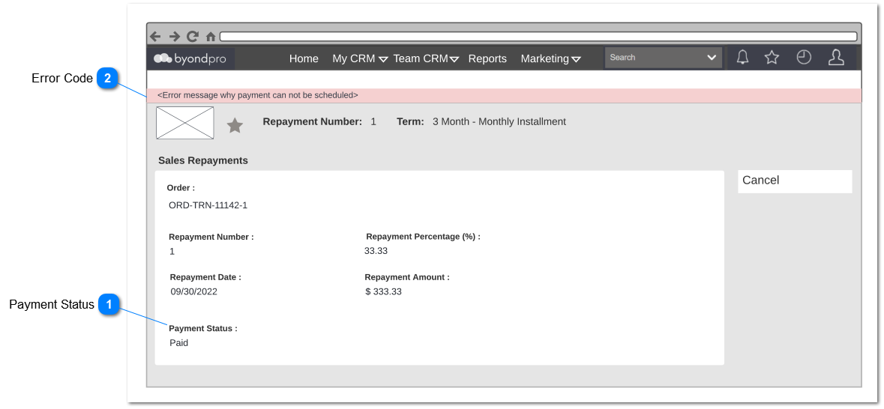The height and width of the screenshot is (409, 884).
Task: Click the Repayment Amount : label
Action: pyautogui.click(x=407, y=277)
